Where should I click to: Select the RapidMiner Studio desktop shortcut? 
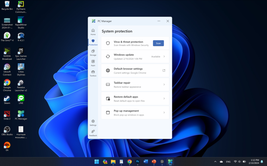(21, 23)
